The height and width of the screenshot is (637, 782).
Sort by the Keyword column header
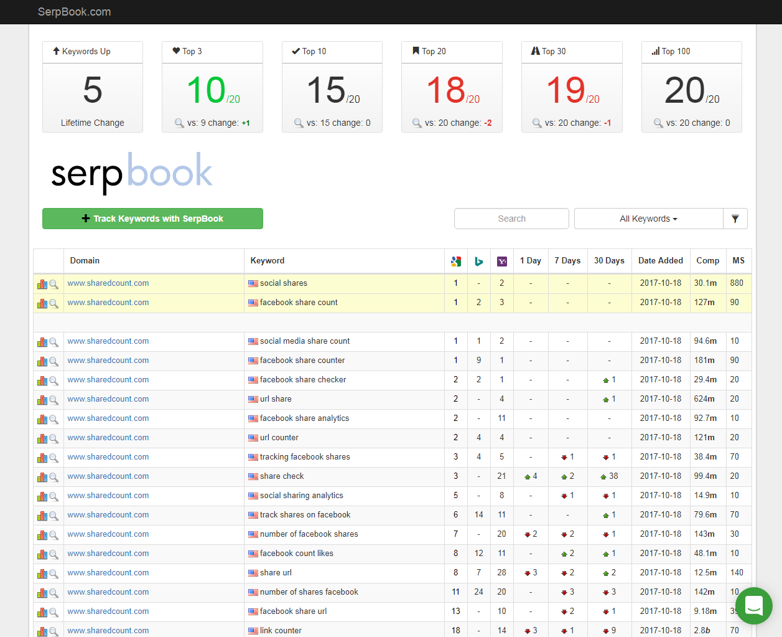(268, 261)
